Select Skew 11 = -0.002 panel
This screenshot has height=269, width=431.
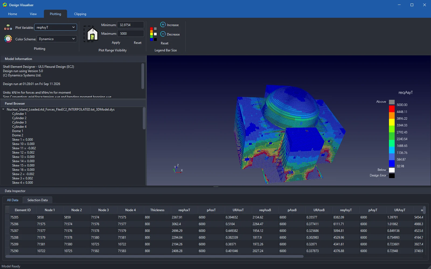pyautogui.click(x=24, y=148)
